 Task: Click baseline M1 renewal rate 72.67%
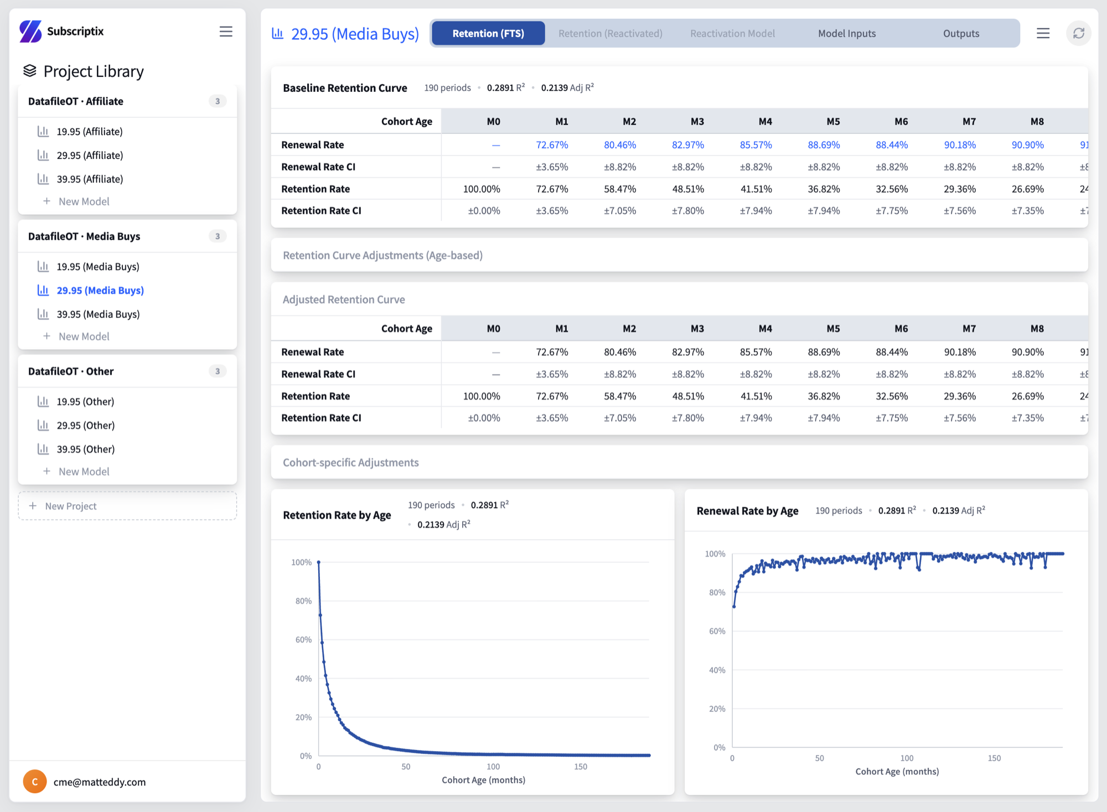[552, 144]
